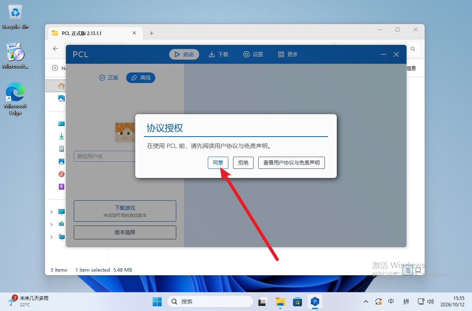
Task: Click the Explorer back arrow
Action: click(x=55, y=49)
